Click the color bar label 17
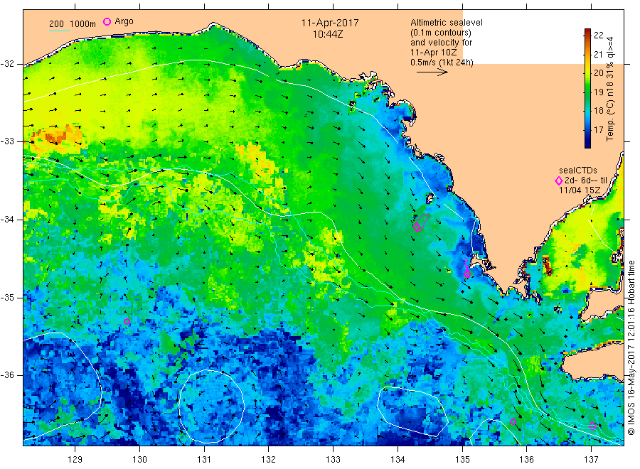This screenshot has height=469, width=640. [x=598, y=130]
